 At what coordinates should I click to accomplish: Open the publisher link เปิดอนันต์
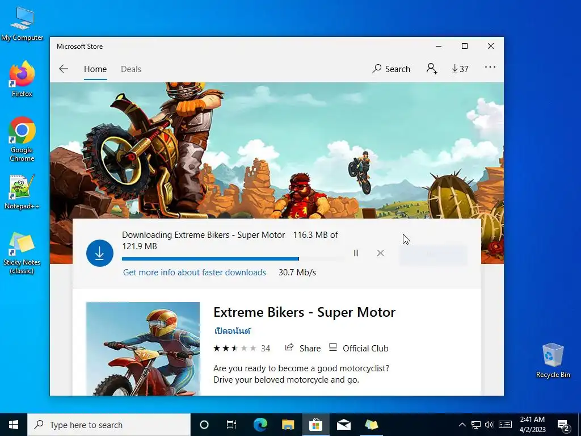point(233,331)
